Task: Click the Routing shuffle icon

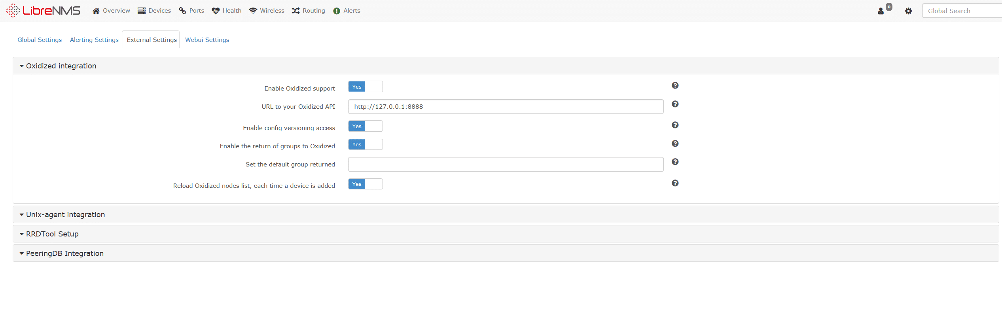Action: tap(295, 11)
